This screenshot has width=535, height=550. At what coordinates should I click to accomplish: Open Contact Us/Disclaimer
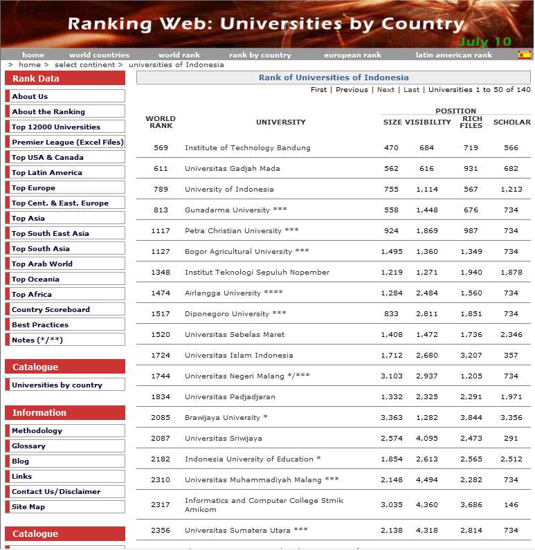click(x=65, y=491)
